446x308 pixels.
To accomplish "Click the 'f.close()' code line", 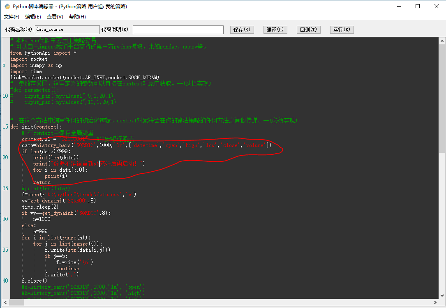I will (x=35, y=281).
